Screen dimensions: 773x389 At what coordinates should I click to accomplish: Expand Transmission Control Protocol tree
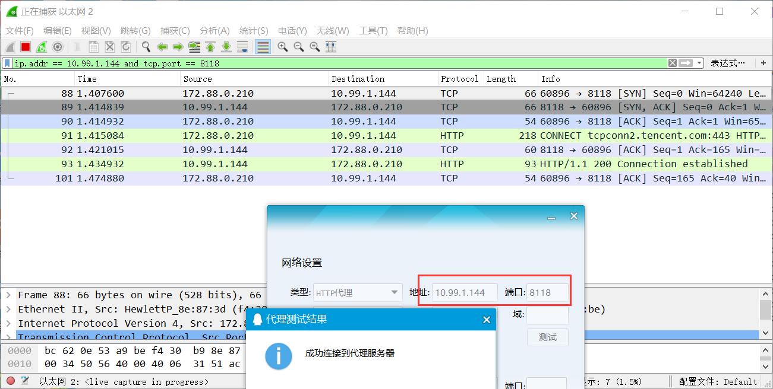[x=8, y=337]
